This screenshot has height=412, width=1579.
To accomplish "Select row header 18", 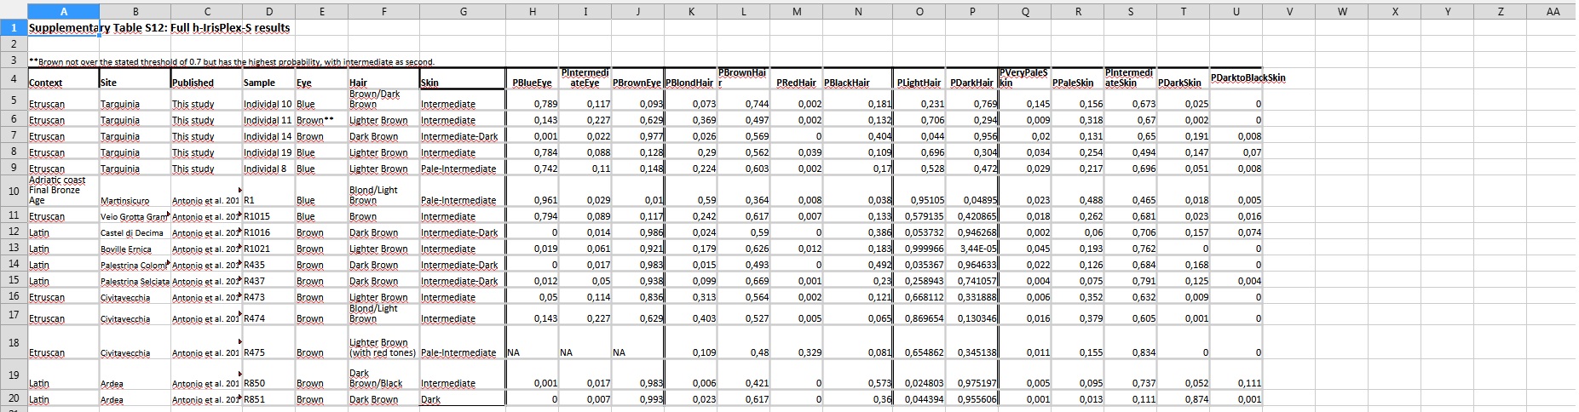I will point(14,342).
